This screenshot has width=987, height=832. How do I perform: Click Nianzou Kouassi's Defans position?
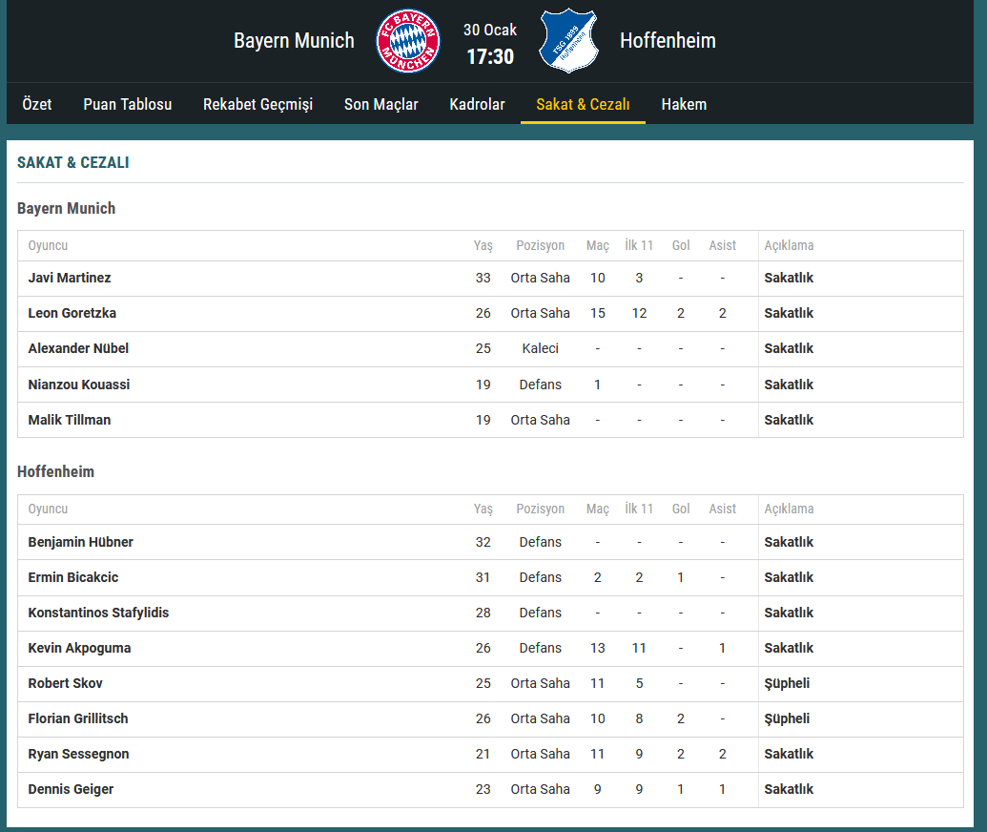click(540, 385)
